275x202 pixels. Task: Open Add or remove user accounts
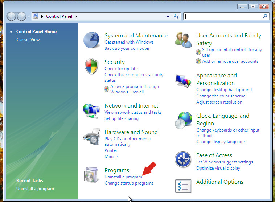(230, 61)
